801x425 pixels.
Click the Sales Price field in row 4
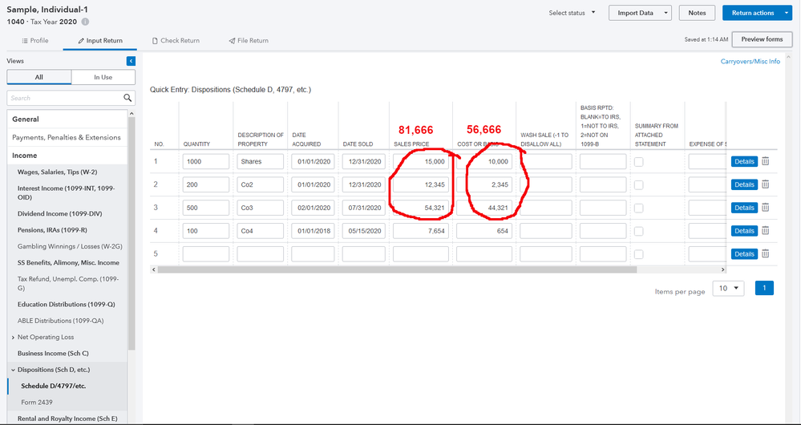[x=419, y=231]
